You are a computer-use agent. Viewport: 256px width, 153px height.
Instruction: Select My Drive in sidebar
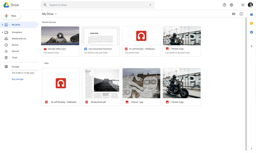click(19, 25)
